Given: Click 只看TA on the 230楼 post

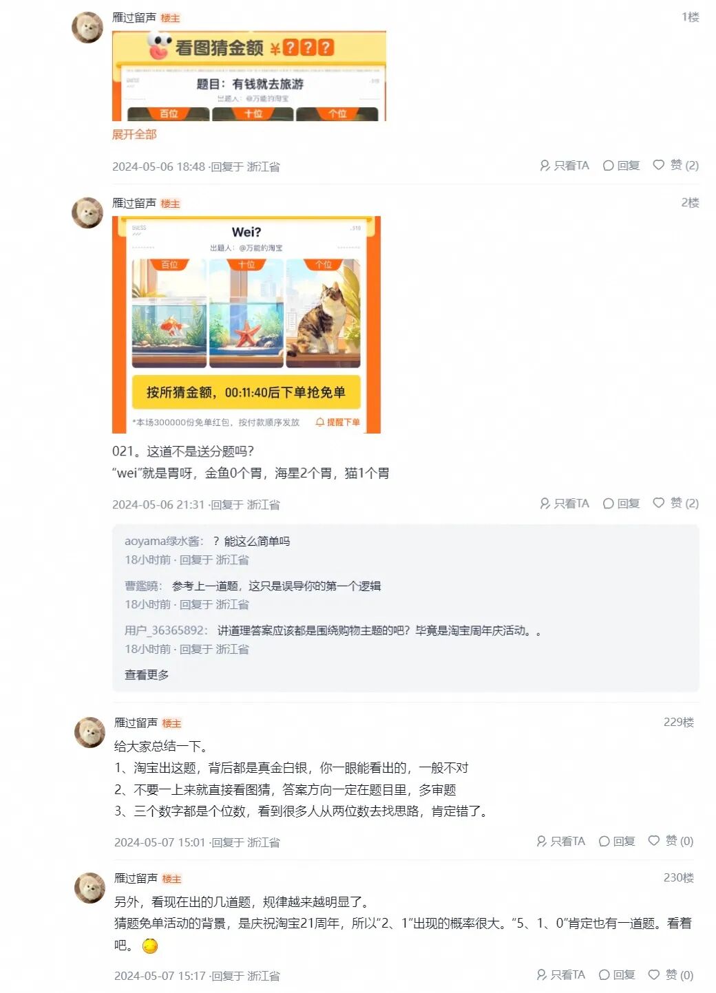Looking at the screenshot, I should click(560, 974).
